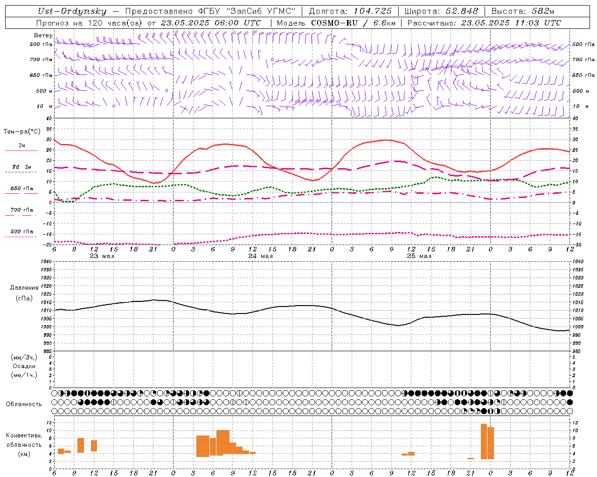Click the solid red 2м legend line sample
The height and width of the screenshot is (477, 597).
[21, 150]
